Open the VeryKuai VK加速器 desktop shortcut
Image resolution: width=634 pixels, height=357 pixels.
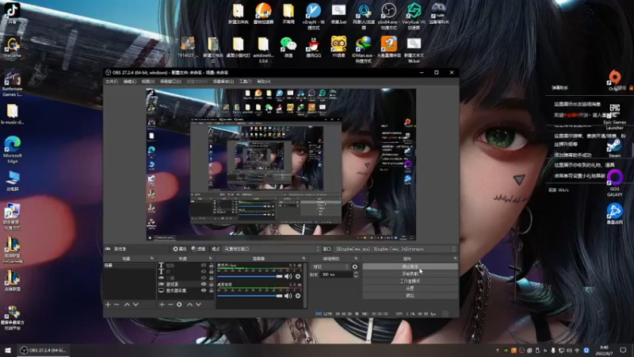tap(414, 16)
